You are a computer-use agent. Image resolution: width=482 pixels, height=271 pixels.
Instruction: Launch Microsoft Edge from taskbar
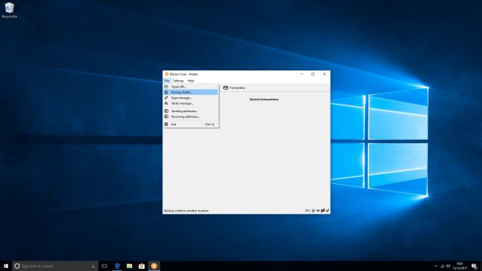pos(117,266)
